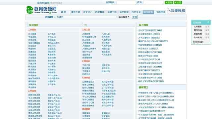Click the 设本站为首页 link in the top bar
212x119 pixels.
click(x=43, y=3)
